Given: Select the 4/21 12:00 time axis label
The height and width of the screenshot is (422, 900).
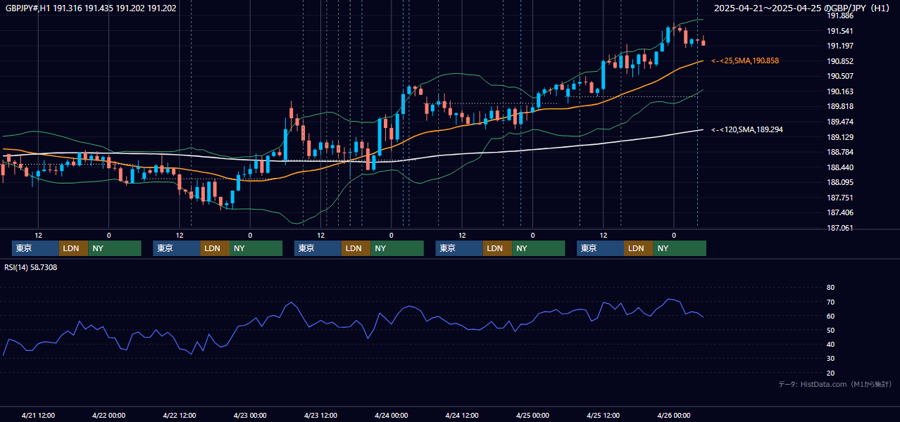Looking at the screenshot, I should [38, 415].
